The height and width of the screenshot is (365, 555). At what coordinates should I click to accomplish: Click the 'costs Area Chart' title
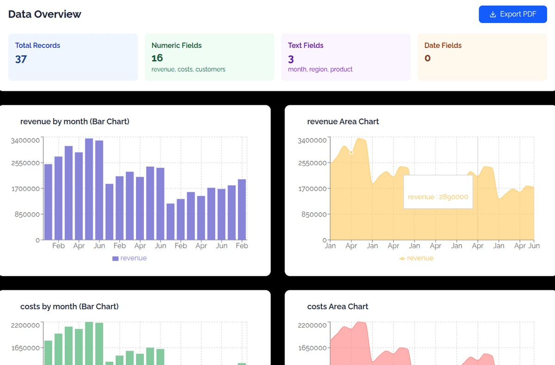coord(338,306)
